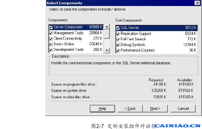The width and height of the screenshot is (202, 129).
Task: Click the description text about SQL Server
Action: click(111, 63)
